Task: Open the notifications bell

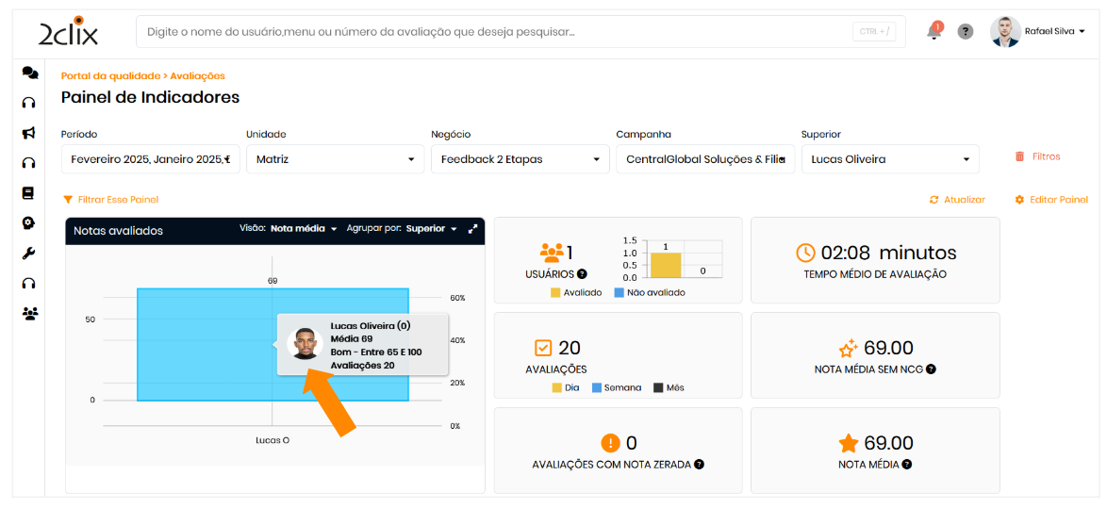Action: [934, 31]
